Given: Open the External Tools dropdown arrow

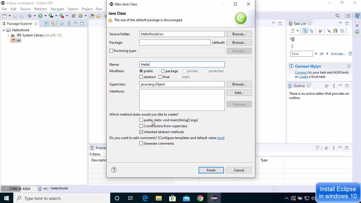Looking at the screenshot, I should coord(67,16).
